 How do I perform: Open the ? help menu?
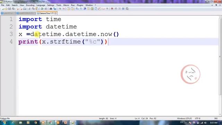click(x=95, y=5)
